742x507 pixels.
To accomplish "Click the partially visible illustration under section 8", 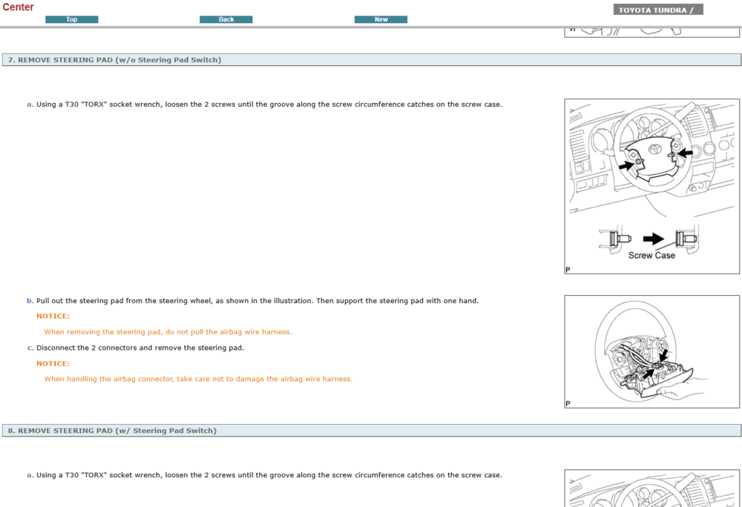I will click(x=651, y=488).
